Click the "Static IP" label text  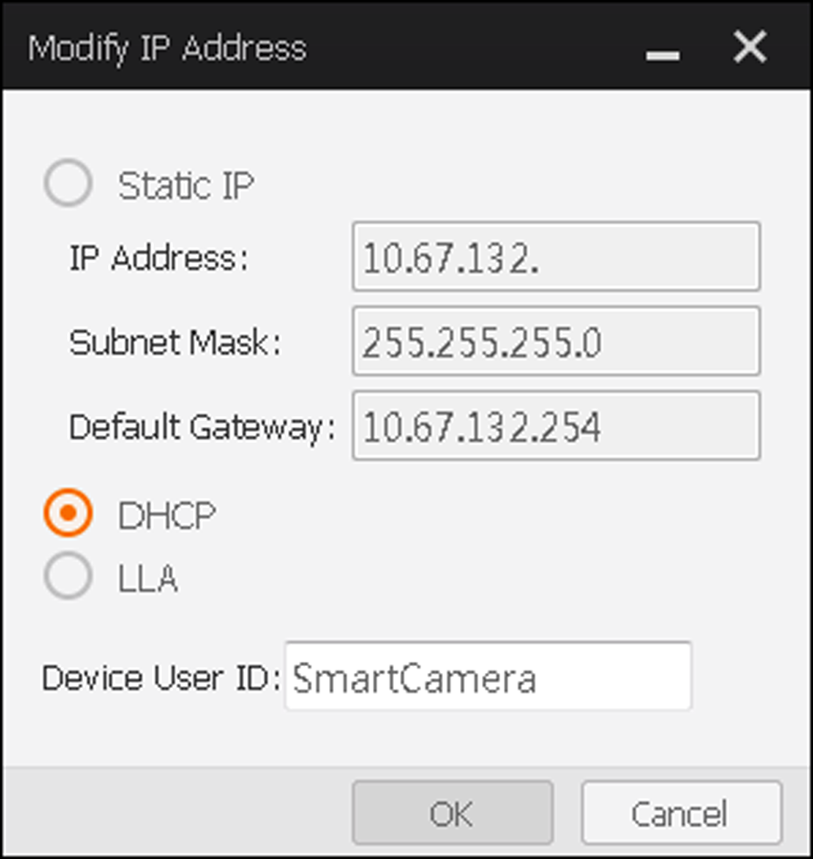click(x=186, y=185)
